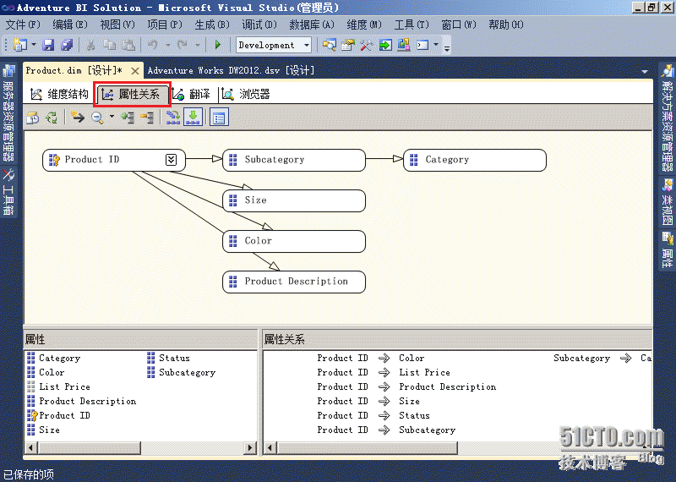Click the Collapse All Attributes icon
This screenshot has width=676, height=482.
click(x=147, y=118)
